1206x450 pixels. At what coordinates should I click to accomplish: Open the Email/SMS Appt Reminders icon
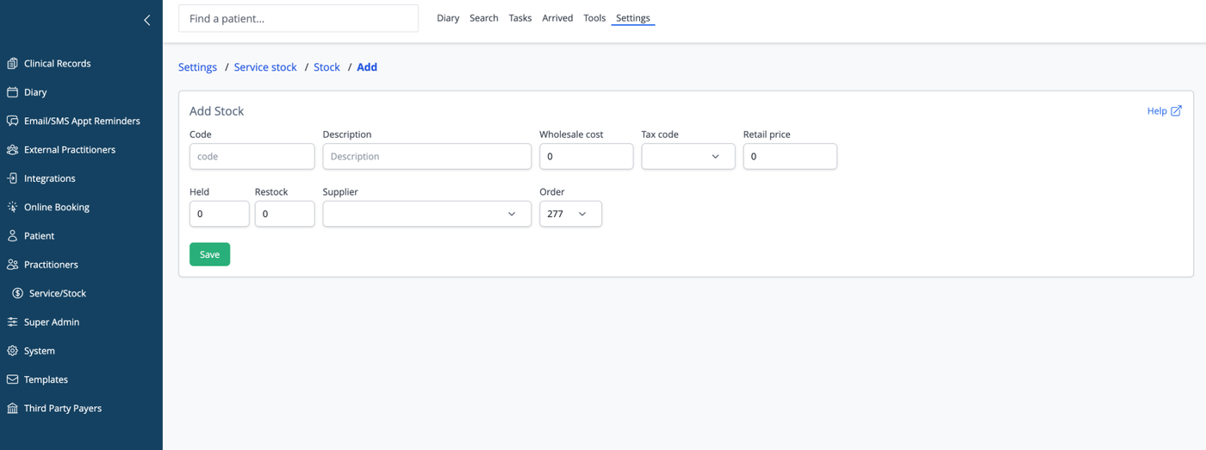12,121
